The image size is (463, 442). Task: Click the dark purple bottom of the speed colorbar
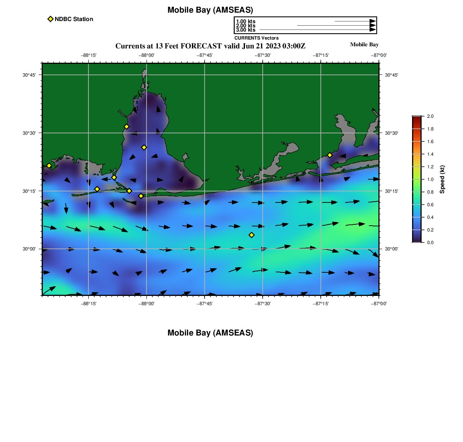[417, 240]
